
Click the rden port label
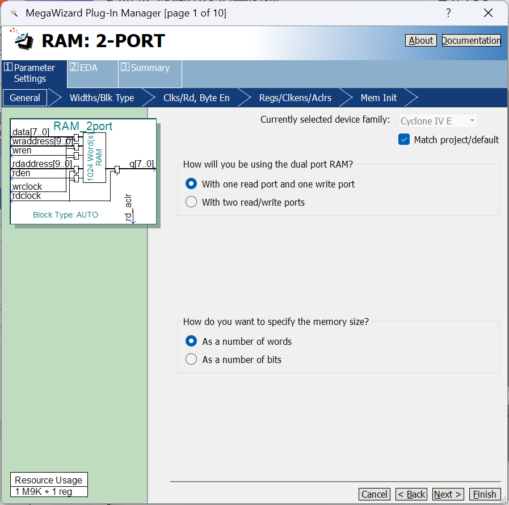click(x=21, y=173)
